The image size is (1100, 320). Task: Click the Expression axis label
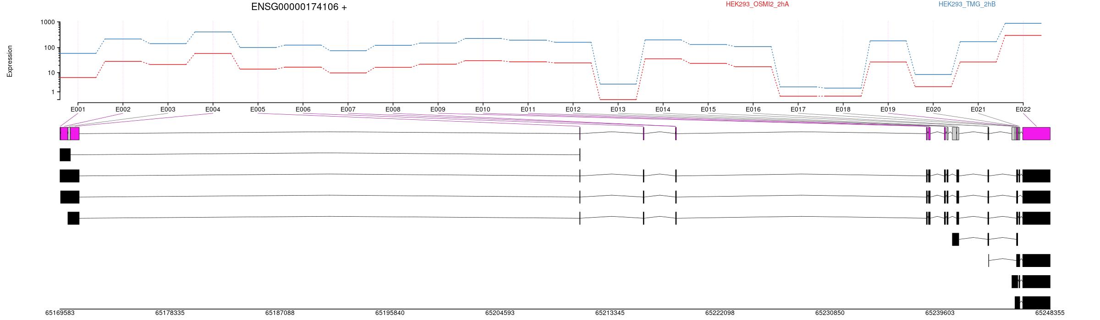coord(10,61)
